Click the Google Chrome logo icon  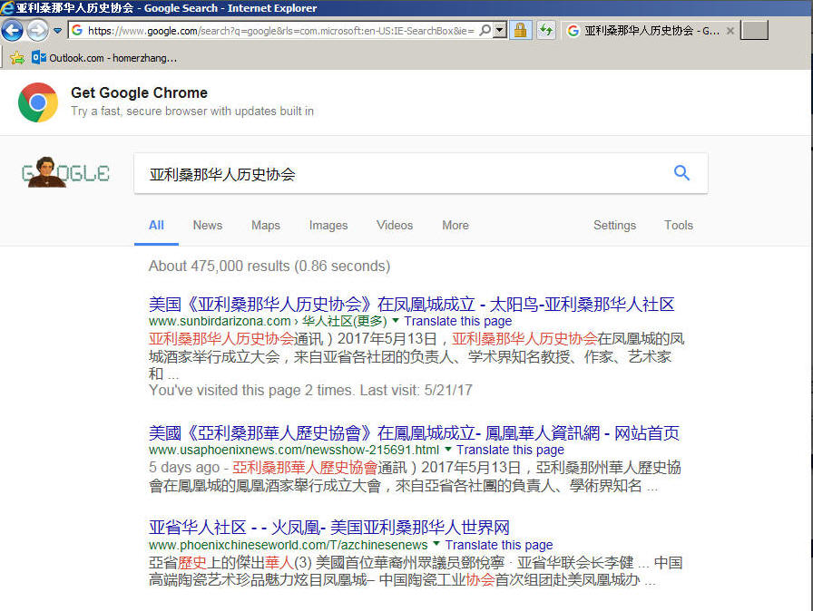(x=38, y=102)
